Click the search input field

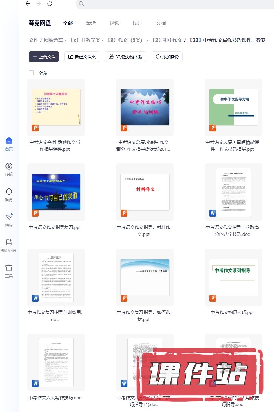click(171, 4)
